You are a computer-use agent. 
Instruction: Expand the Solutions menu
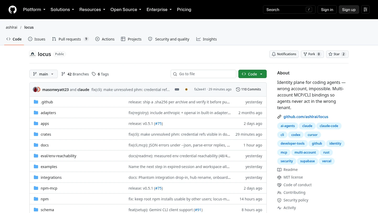(62, 9)
